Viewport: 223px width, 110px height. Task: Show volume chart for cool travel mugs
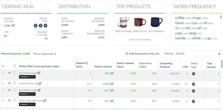click(x=112, y=73)
